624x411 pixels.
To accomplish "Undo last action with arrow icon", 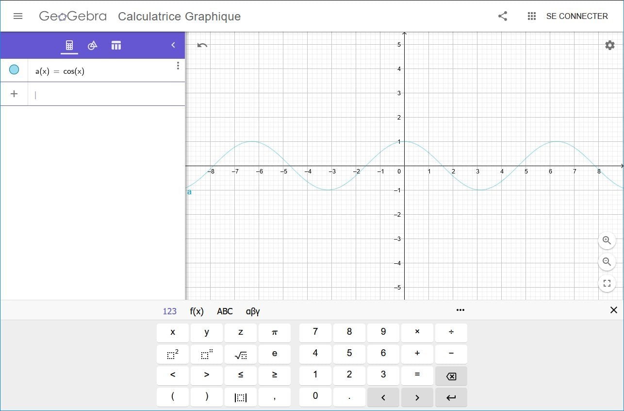I will (x=202, y=45).
